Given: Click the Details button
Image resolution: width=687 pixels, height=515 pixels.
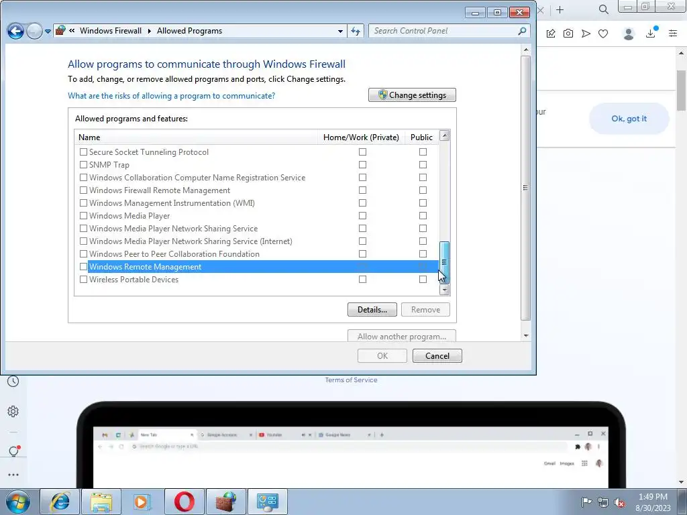Looking at the screenshot, I should coord(372,310).
